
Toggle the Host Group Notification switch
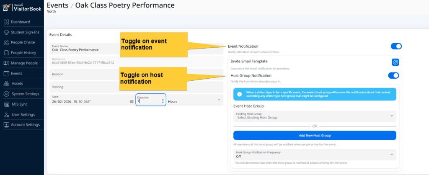[x=393, y=75]
